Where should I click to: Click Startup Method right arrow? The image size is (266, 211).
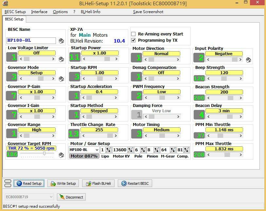[116, 117]
